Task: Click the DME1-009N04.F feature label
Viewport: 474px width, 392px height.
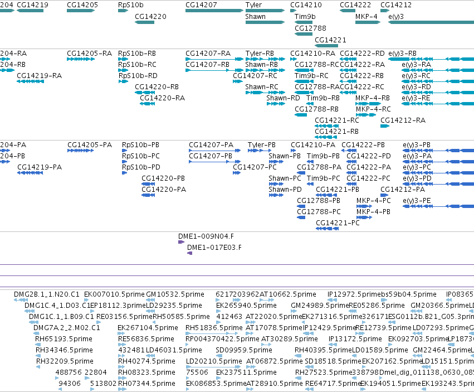Action: click(x=206, y=237)
